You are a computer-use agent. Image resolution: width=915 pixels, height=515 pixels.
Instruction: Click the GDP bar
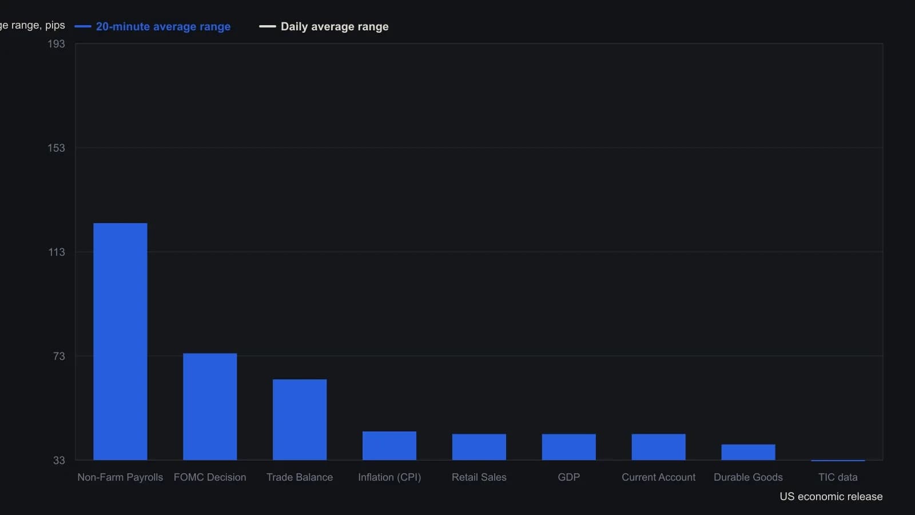569,447
